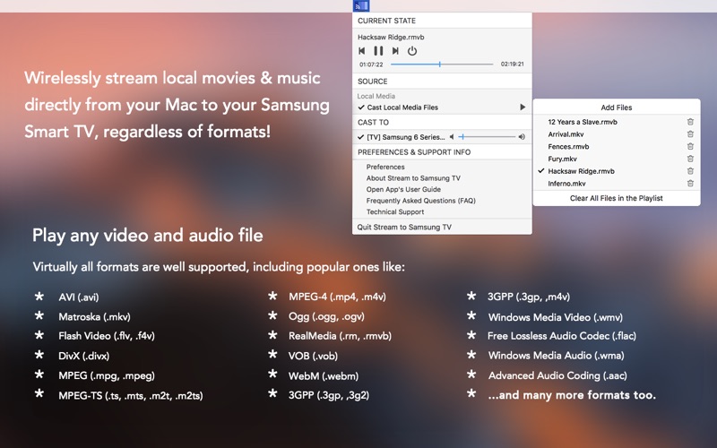Viewport: 717px width, 448px height.
Task: Adjust the Samsung TV volume slider
Action: [x=488, y=137]
